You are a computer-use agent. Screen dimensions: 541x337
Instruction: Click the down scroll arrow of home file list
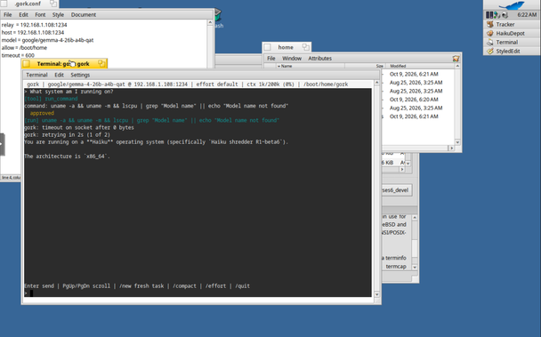458,142
